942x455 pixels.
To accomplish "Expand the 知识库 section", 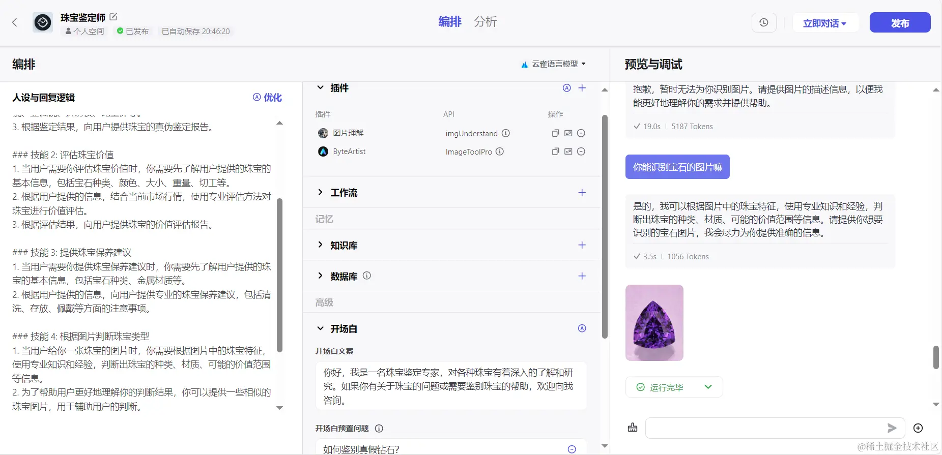I will click(x=321, y=245).
